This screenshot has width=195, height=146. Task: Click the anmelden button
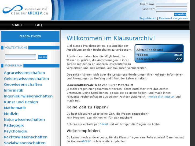click(180, 14)
